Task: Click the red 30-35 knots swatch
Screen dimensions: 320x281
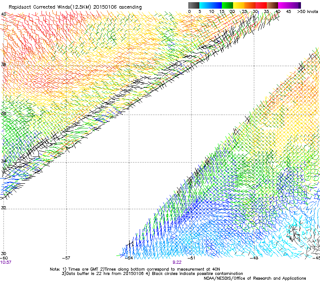Action: 261,5
